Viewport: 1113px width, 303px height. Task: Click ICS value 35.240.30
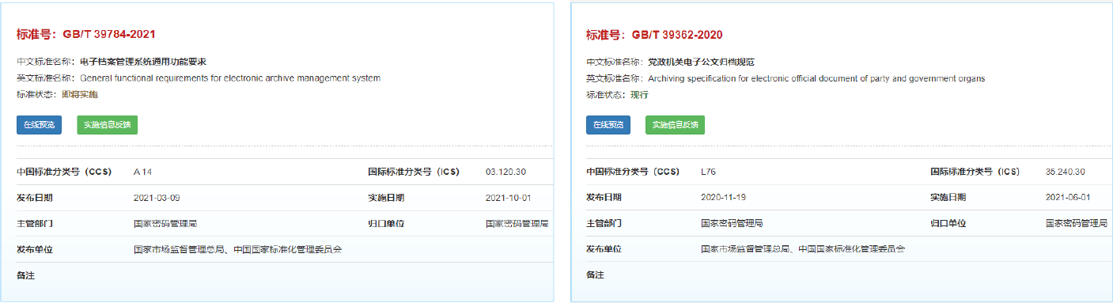pos(1065,172)
